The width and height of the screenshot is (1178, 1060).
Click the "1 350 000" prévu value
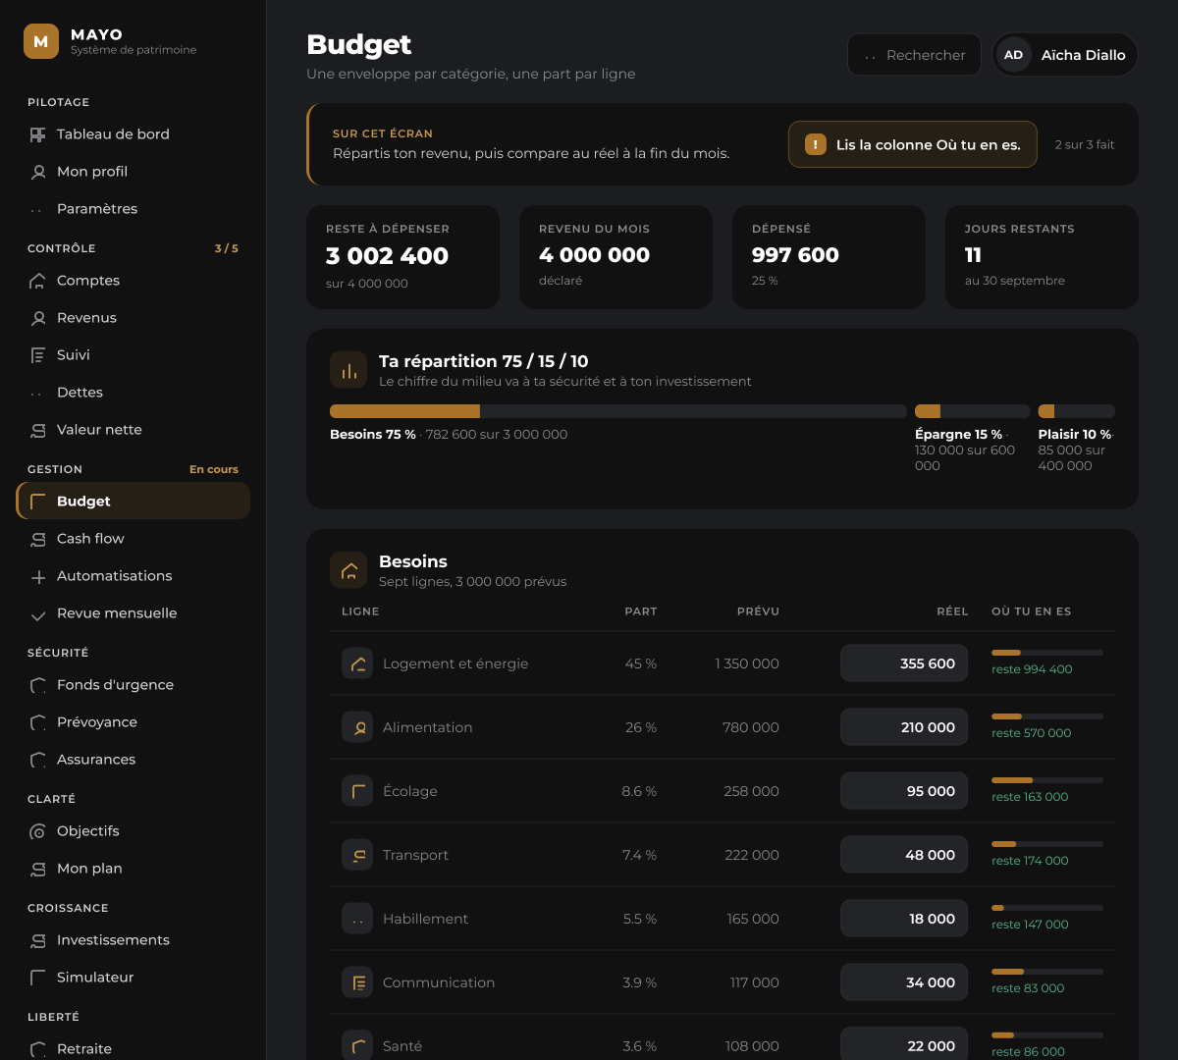[747, 663]
